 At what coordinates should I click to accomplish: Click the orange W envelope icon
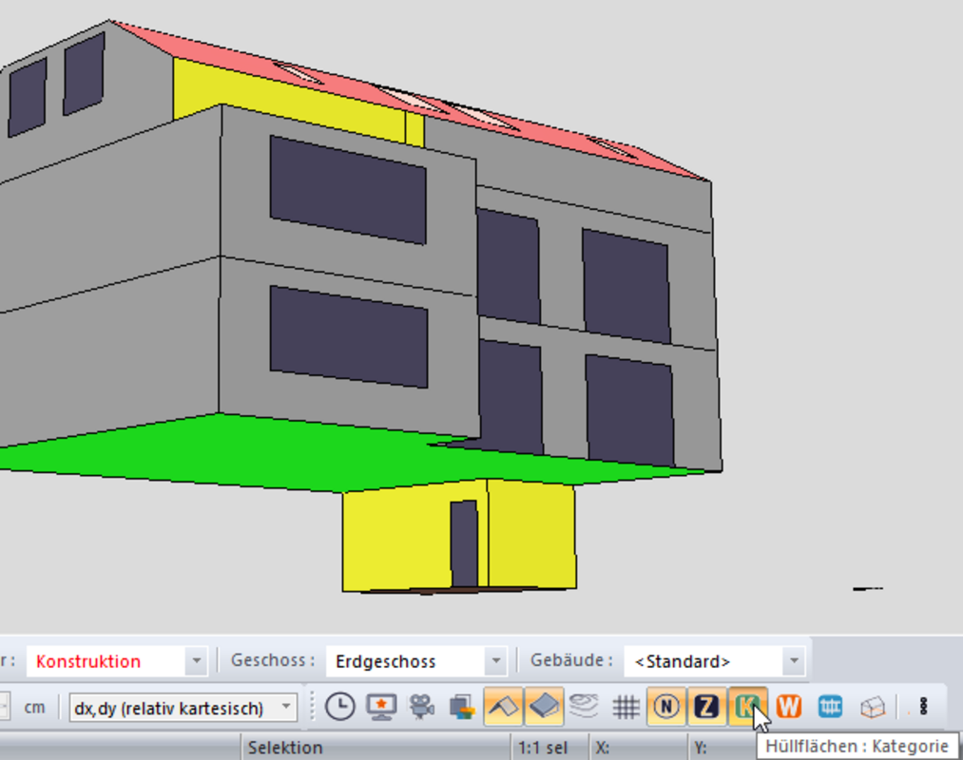(788, 707)
